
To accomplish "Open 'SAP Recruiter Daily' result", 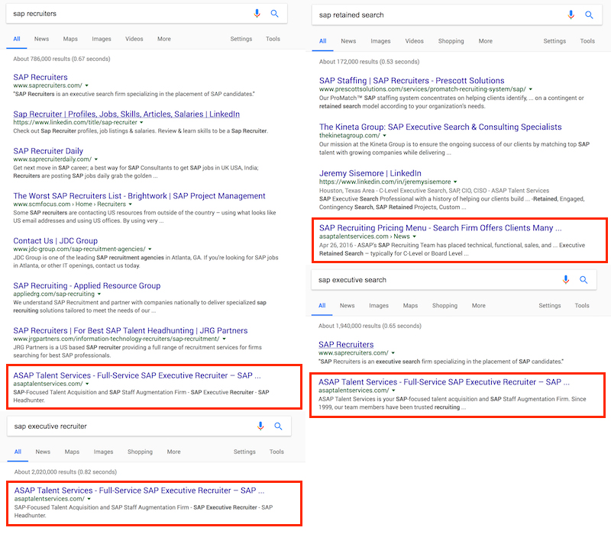I will coord(48,151).
